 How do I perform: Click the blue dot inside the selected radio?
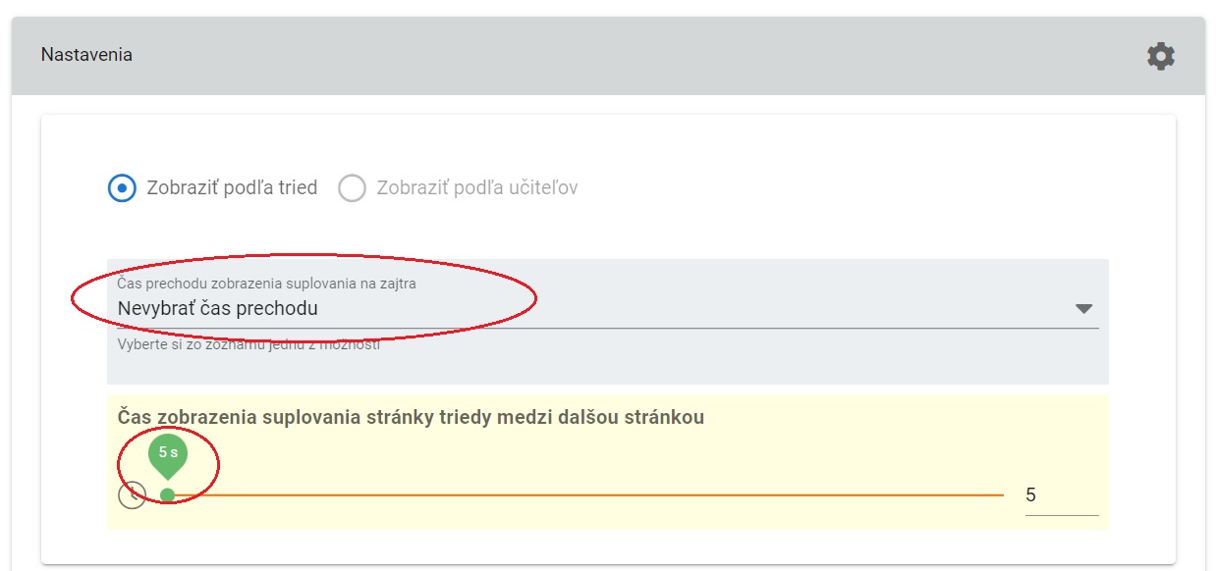122,187
